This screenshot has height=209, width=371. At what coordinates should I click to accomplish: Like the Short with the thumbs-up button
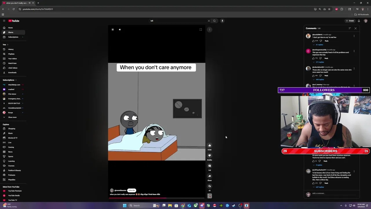click(210, 145)
